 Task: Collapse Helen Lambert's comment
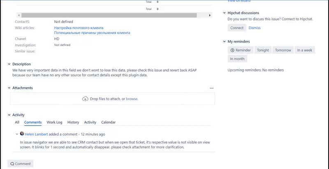pos(17,134)
